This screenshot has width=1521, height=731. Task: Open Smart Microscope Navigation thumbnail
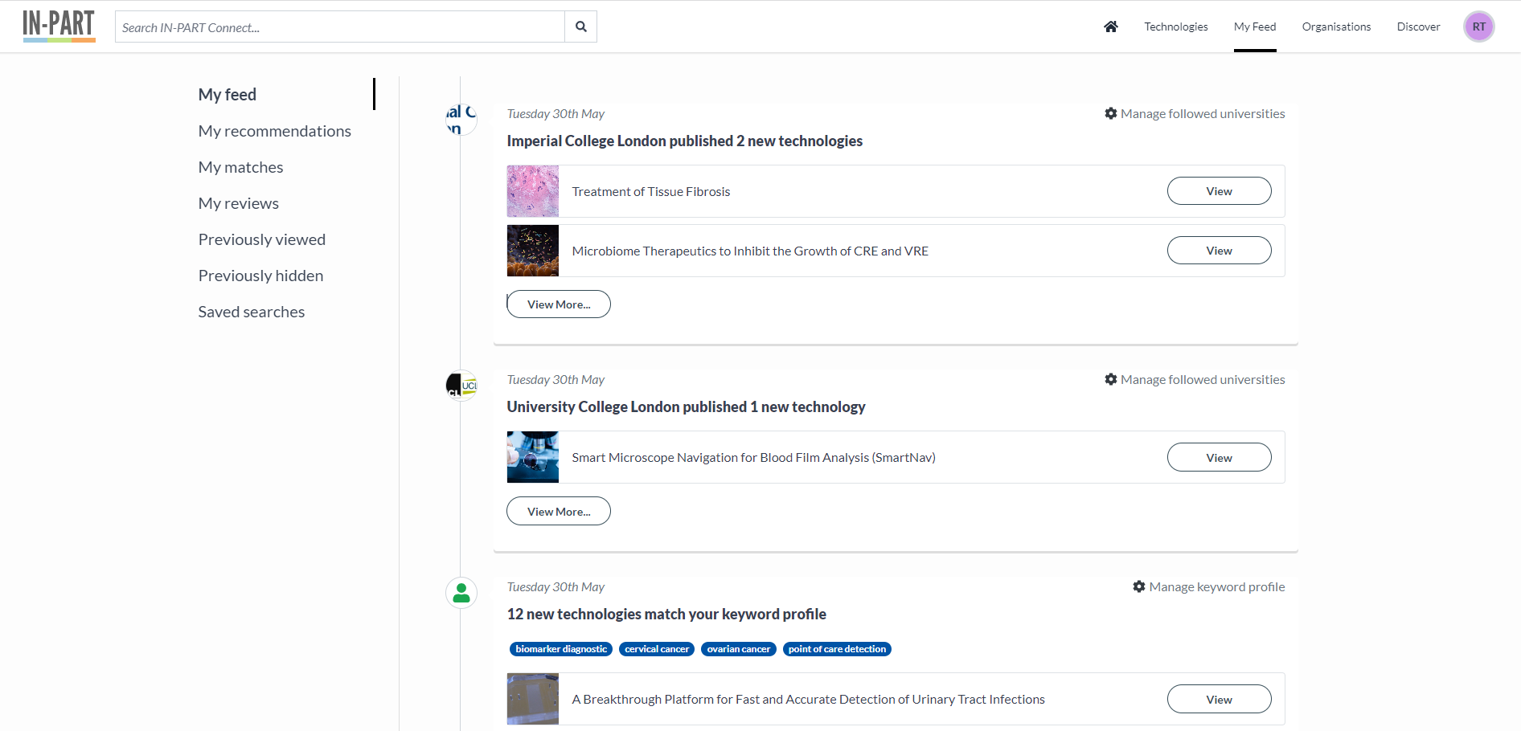pos(533,457)
